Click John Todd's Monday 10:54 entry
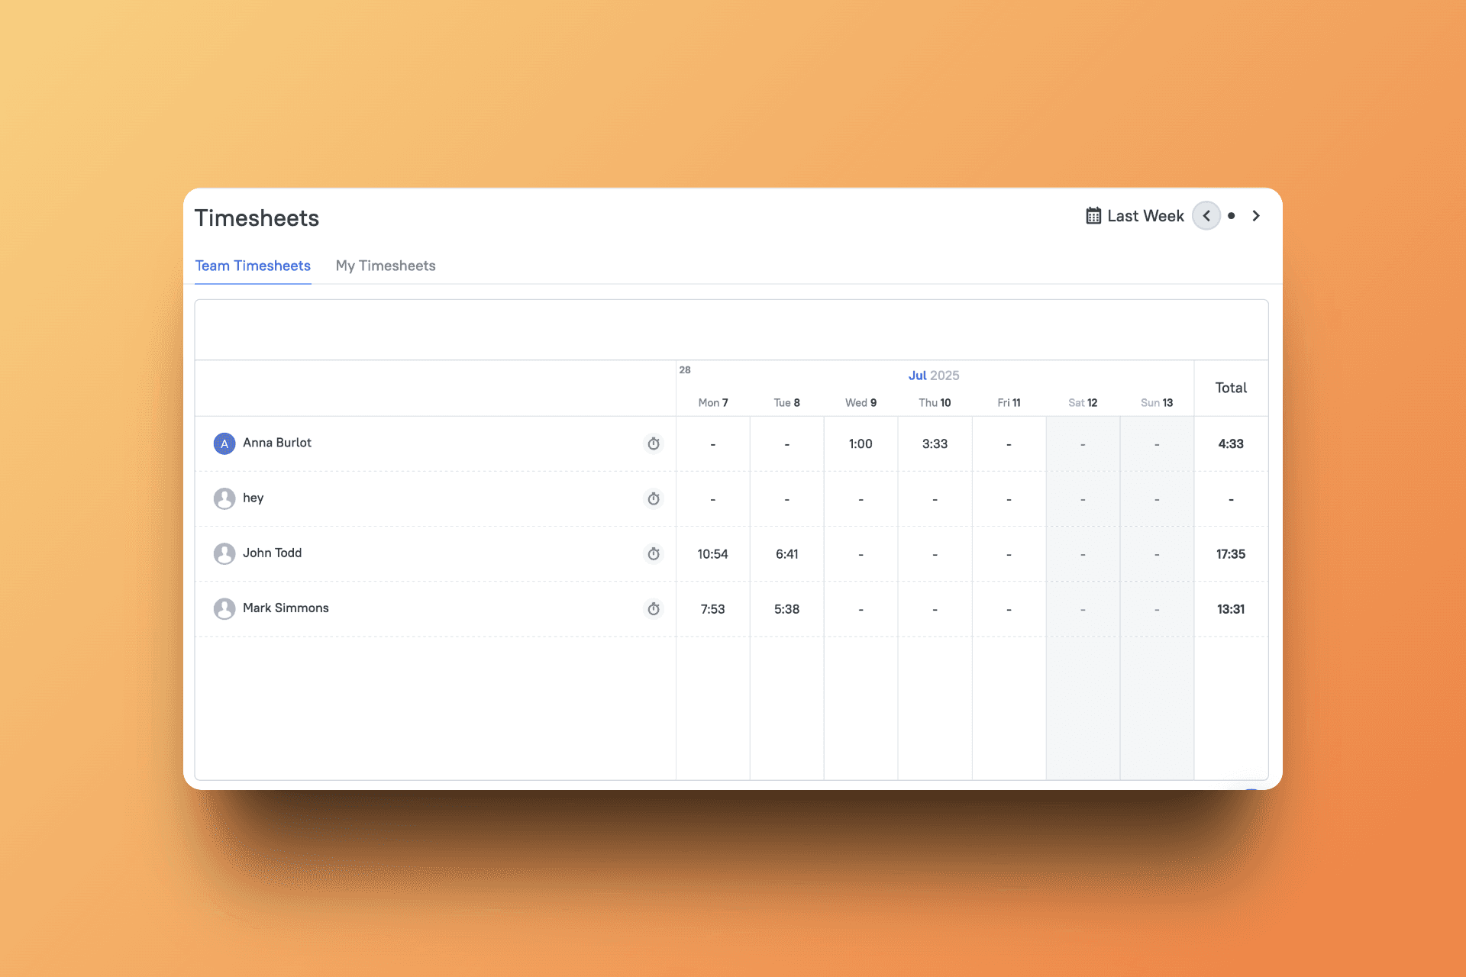This screenshot has height=977, width=1466. click(x=712, y=553)
